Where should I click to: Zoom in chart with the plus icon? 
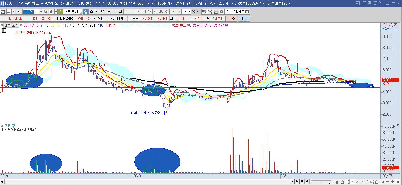(393, 181)
